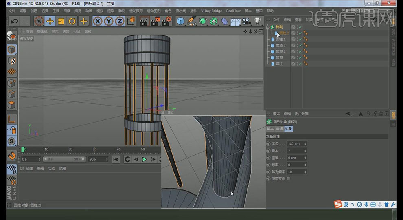
Task: Click the phong tag on 管道 row
Action: [x=306, y=57]
